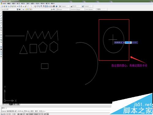Toggle DYN dynamic input button
Image resolution: width=153 pixels, height=115 pixels.
[x=42, y=114]
